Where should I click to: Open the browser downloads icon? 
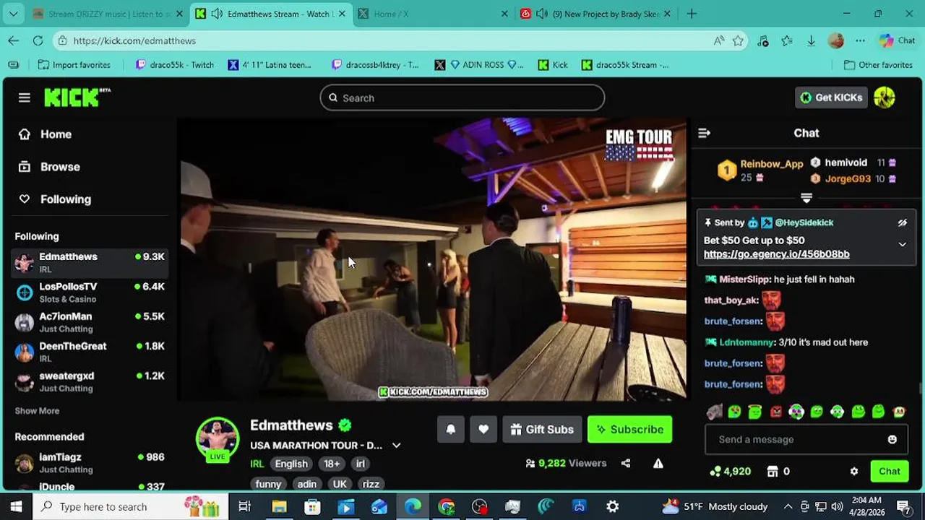point(811,41)
